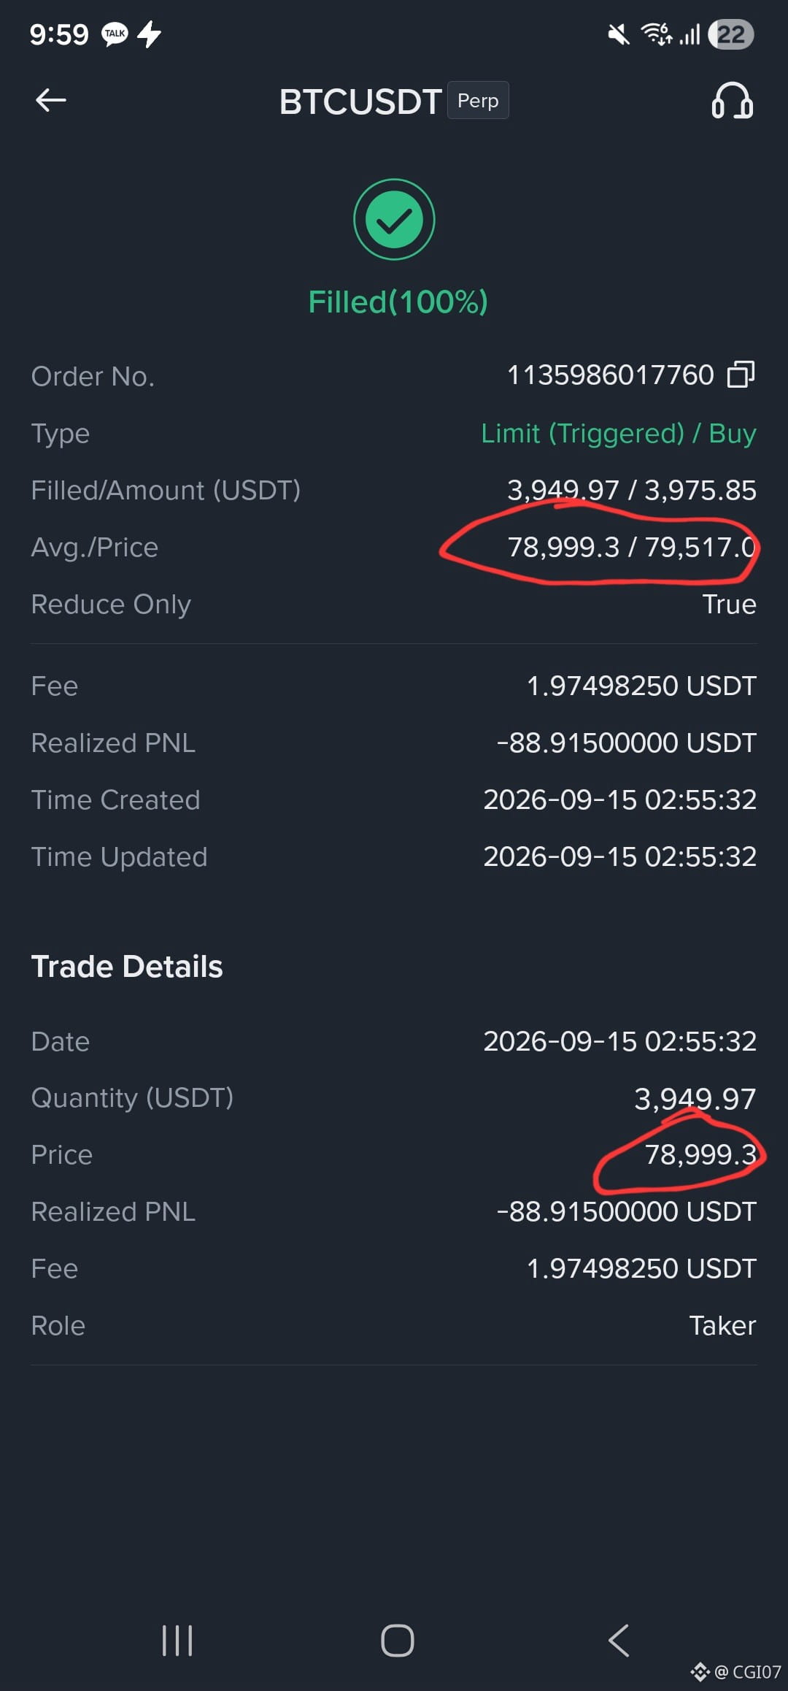Tap the BTCUSDT pair title

[360, 101]
